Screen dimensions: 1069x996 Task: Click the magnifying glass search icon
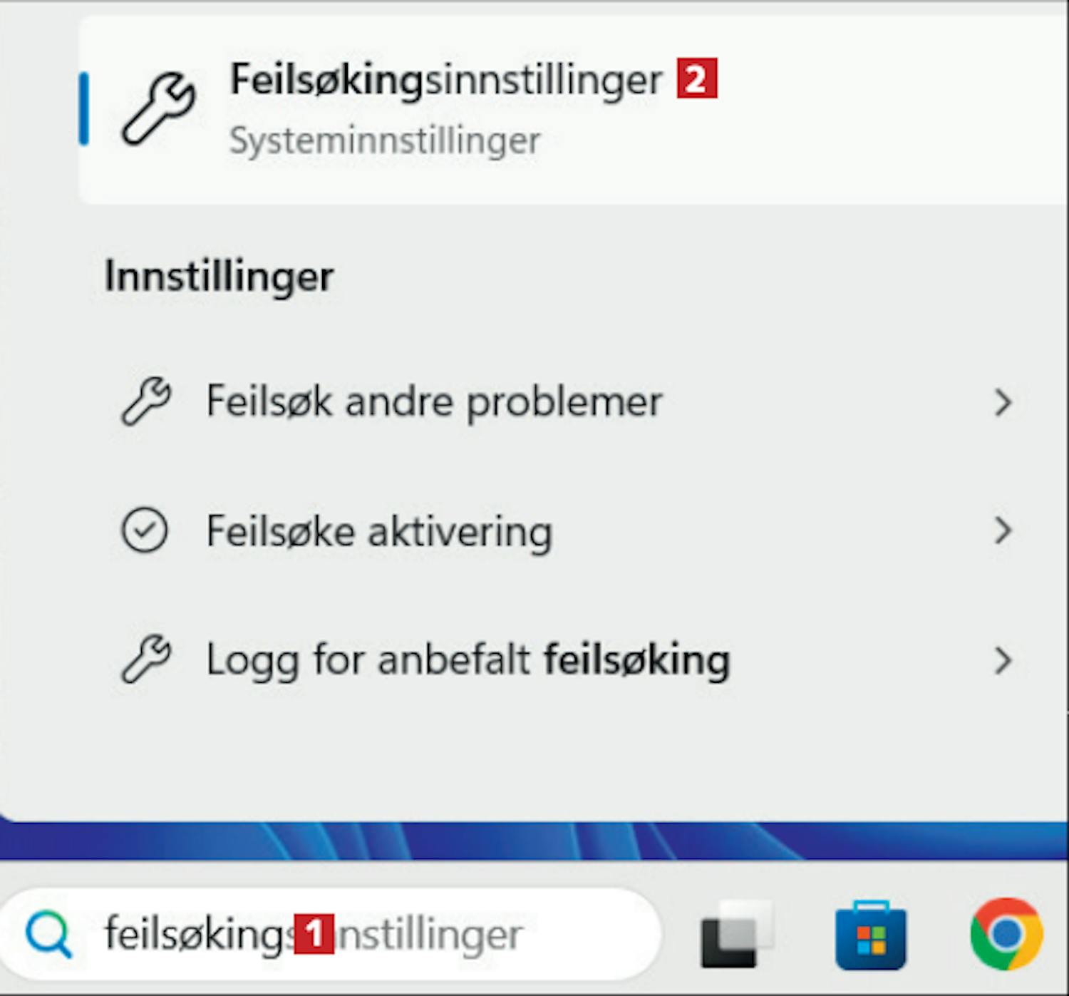(48, 935)
